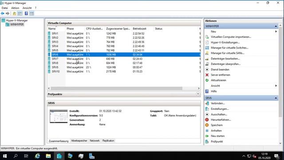284x160 pixels.
Task: Click the SRV6 preview thumbnail
Action: 59,116
